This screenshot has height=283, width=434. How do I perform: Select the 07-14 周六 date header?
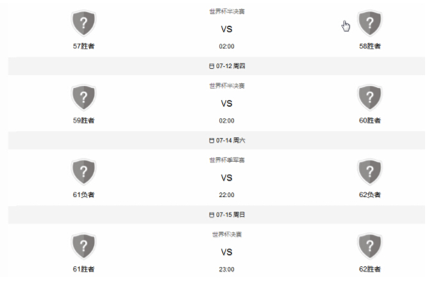click(x=217, y=141)
